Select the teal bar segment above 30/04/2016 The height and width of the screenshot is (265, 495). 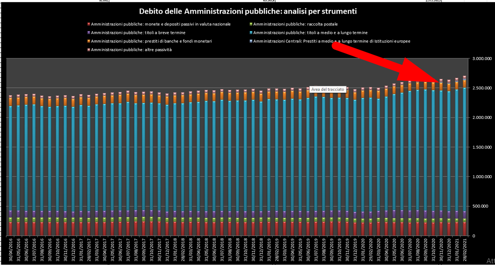pyautogui.click(x=11, y=158)
